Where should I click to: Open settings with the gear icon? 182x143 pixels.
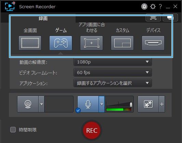point(153,7)
